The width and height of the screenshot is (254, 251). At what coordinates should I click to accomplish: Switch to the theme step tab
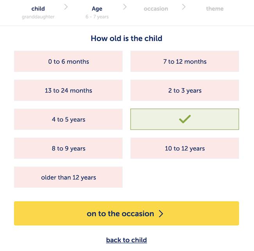pyautogui.click(x=215, y=9)
